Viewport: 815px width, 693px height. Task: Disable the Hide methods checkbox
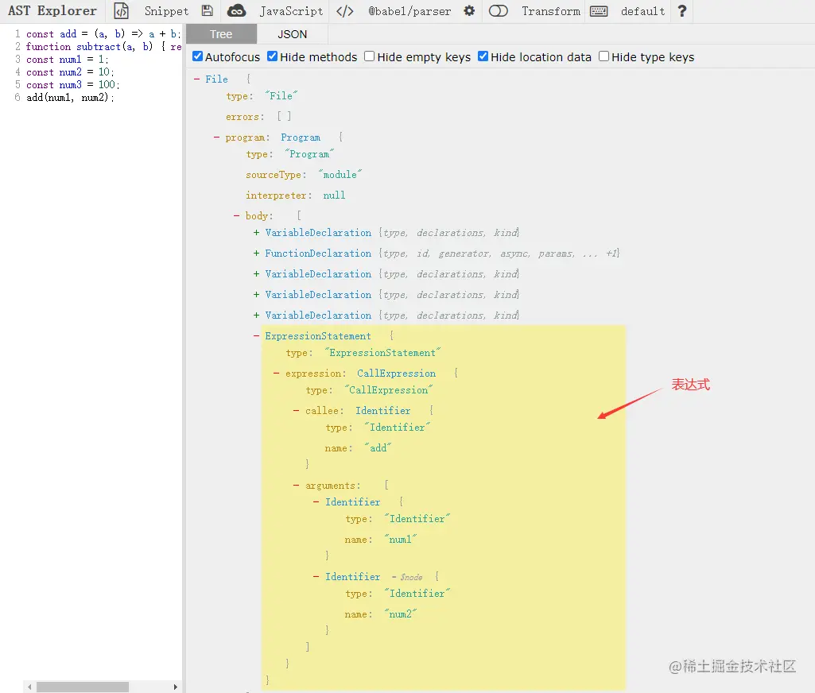point(271,56)
